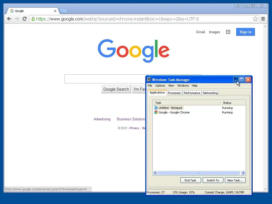The width and height of the screenshot is (272, 204).
Task: Close the Google tab
Action: [x=55, y=11]
